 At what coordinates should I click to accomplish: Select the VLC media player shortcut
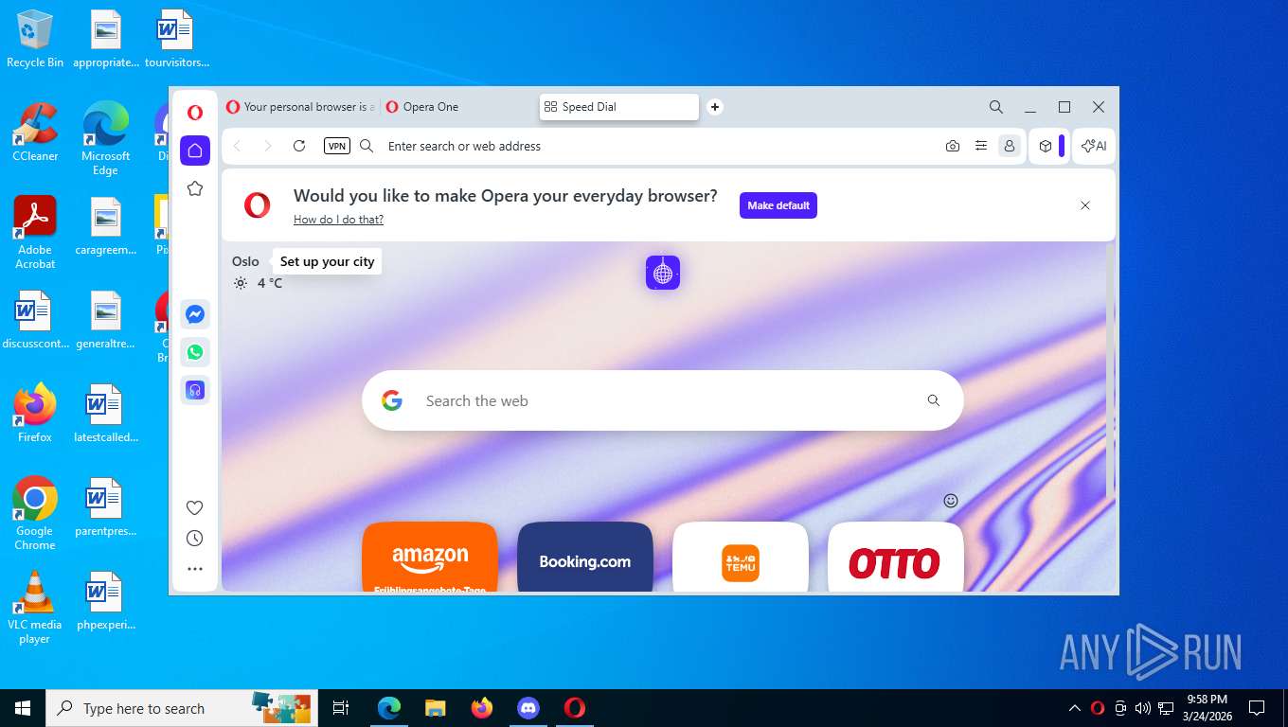35,608
